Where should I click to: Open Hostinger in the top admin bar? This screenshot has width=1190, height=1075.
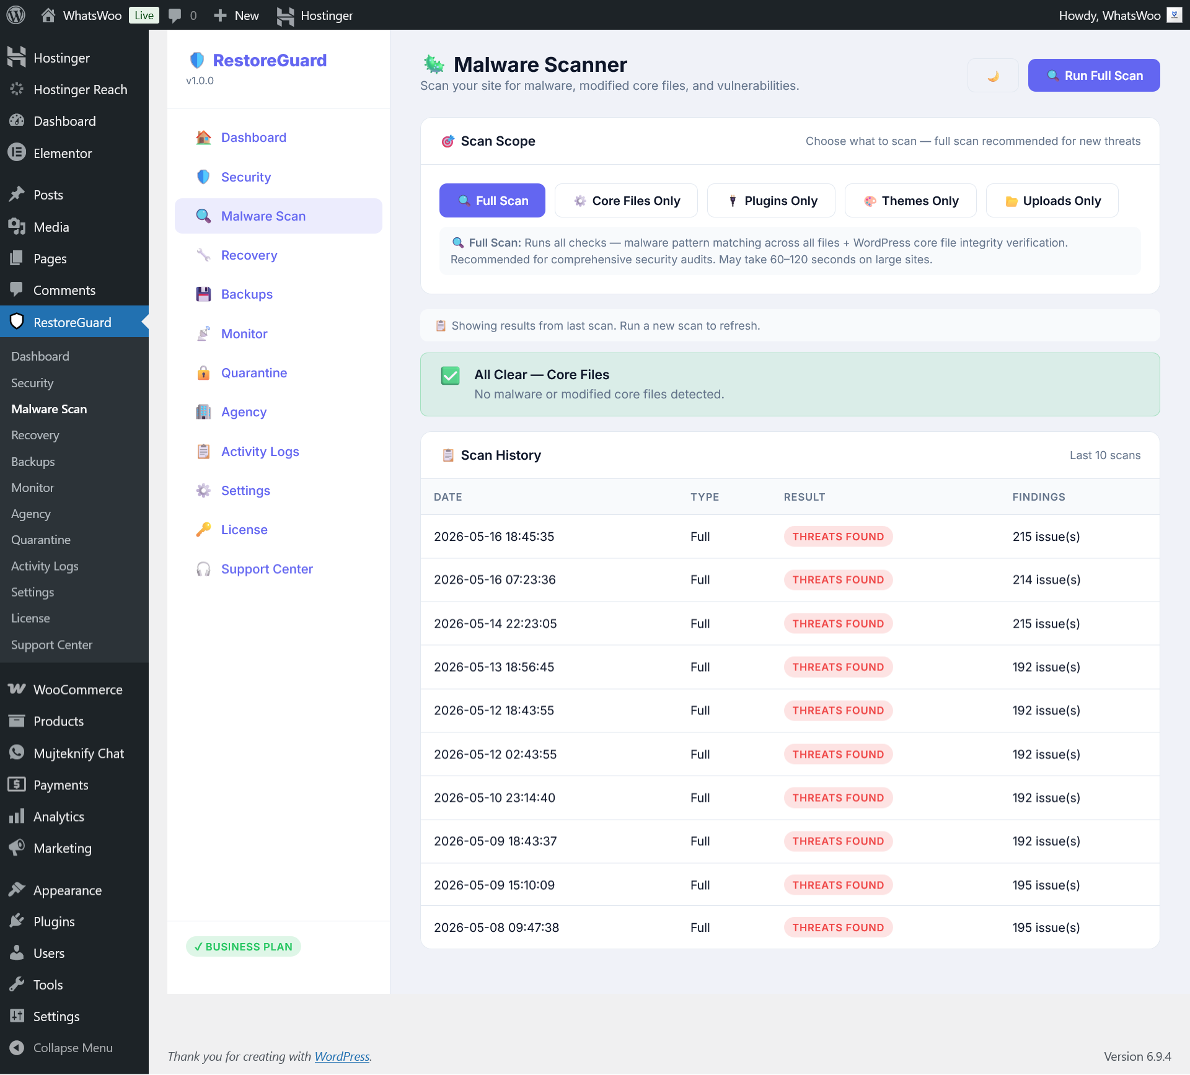tap(315, 15)
